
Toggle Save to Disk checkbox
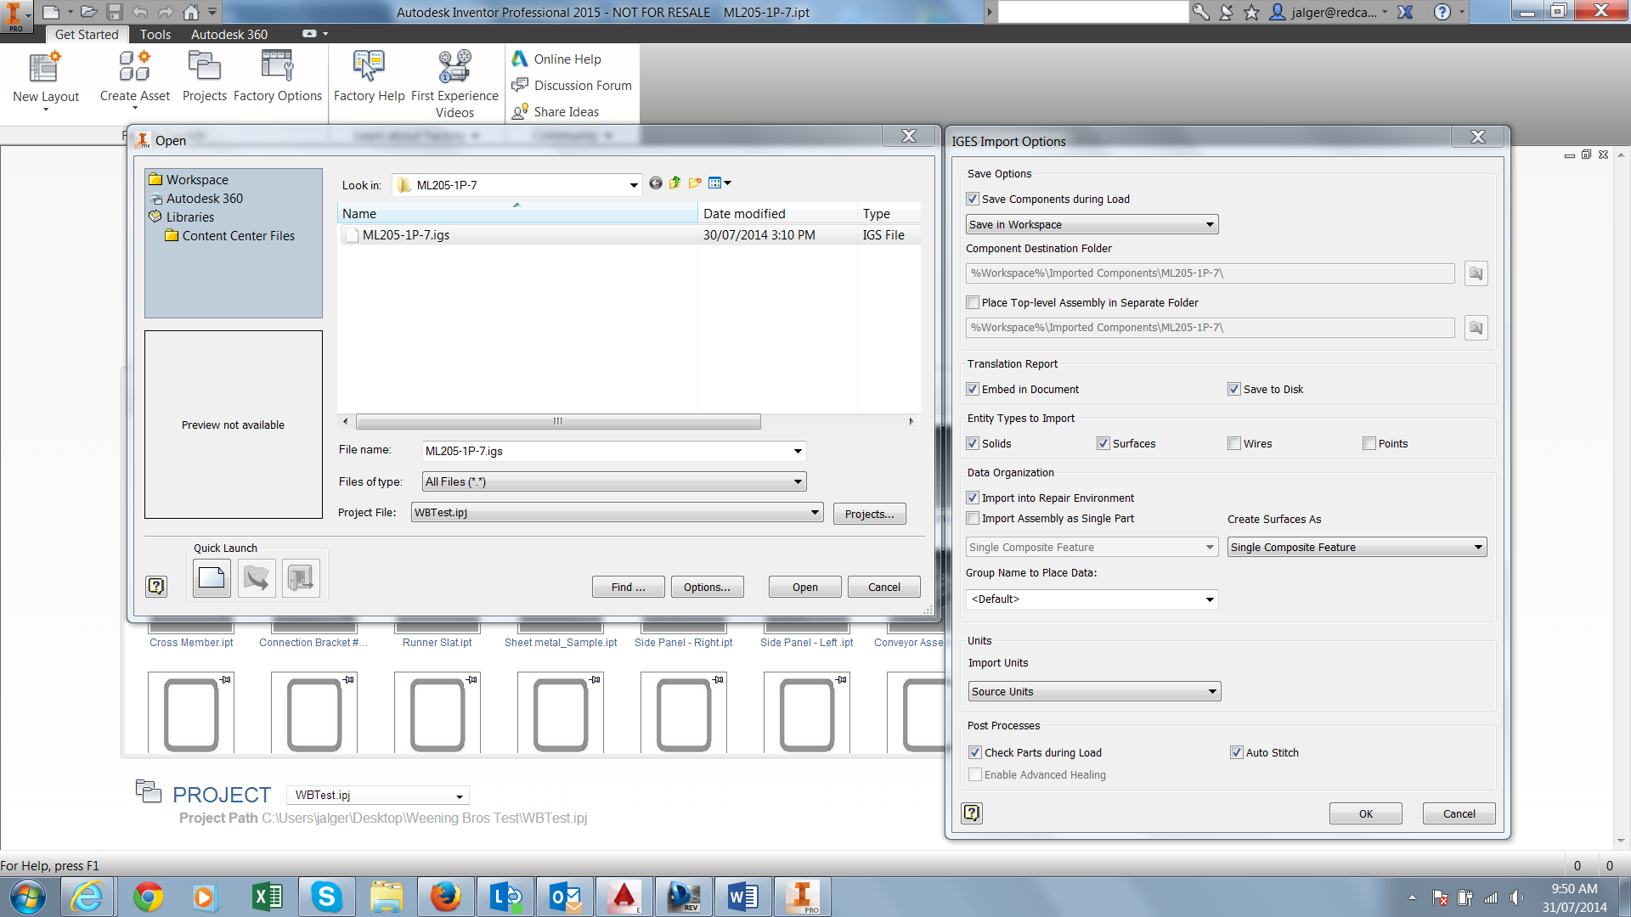click(1234, 390)
